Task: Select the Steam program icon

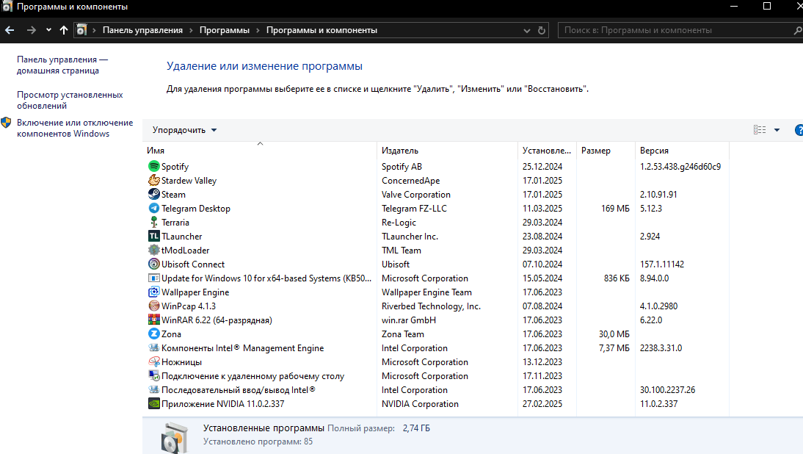Action: [153, 194]
